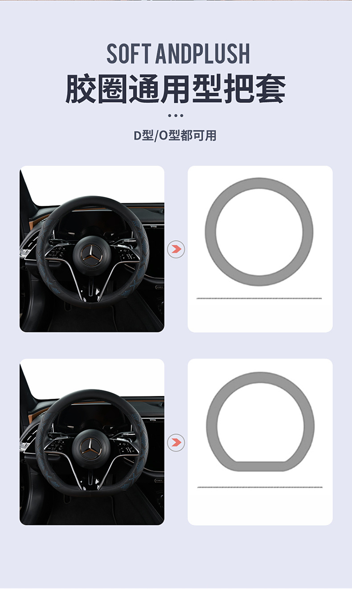Click the dotted line under the O-shaped ring

click(x=259, y=298)
